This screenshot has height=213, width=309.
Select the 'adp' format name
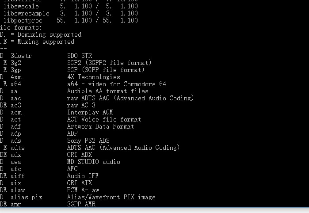coord(16,133)
